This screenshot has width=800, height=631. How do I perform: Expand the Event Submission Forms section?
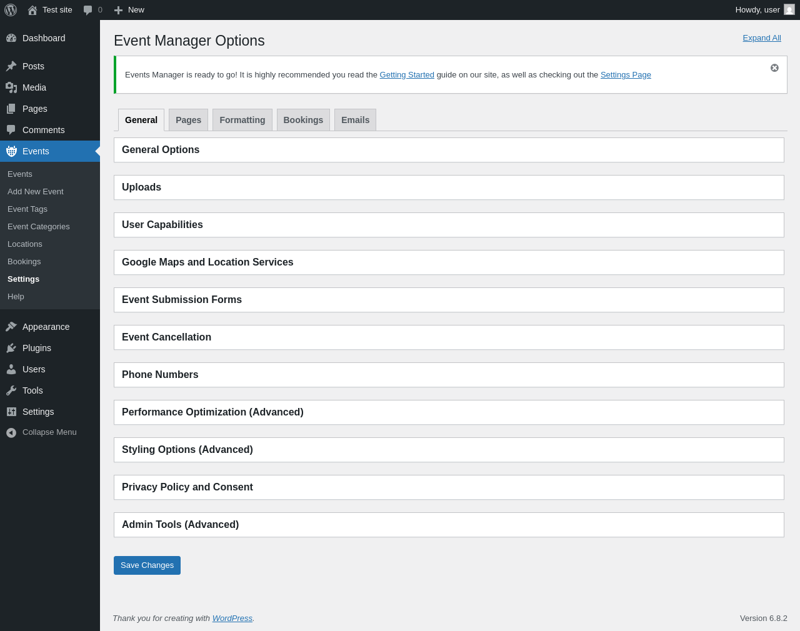click(449, 300)
